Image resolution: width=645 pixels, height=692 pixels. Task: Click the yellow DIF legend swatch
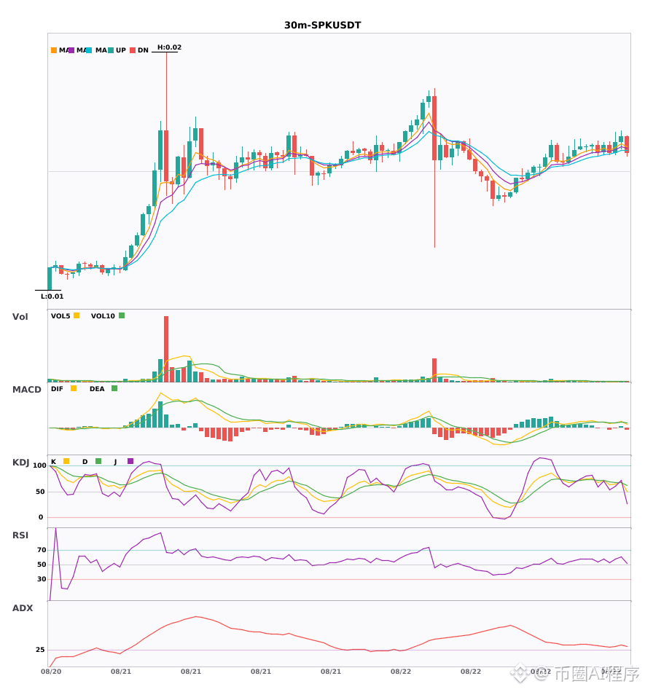pyautogui.click(x=74, y=388)
